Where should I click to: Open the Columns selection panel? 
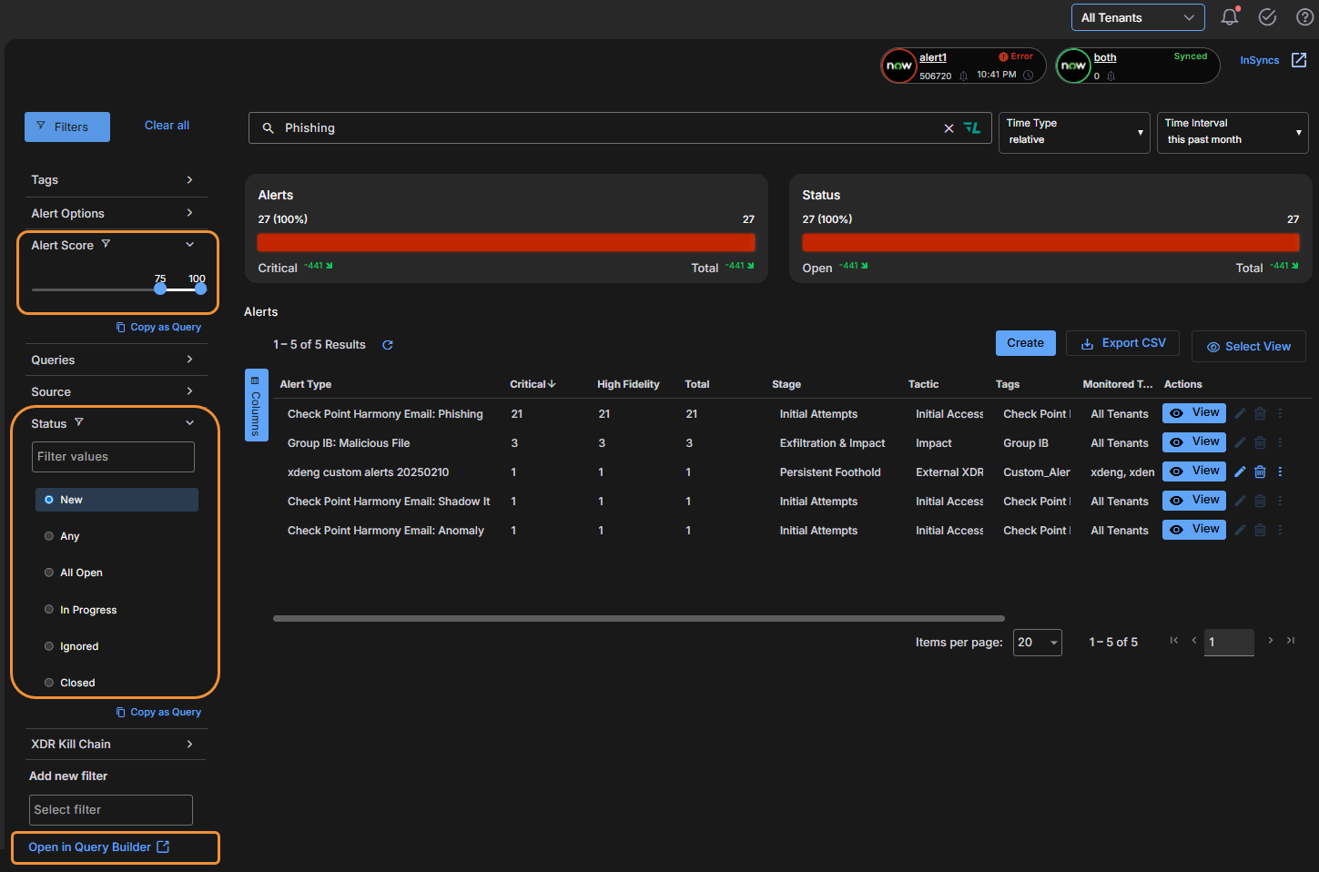[x=256, y=404]
